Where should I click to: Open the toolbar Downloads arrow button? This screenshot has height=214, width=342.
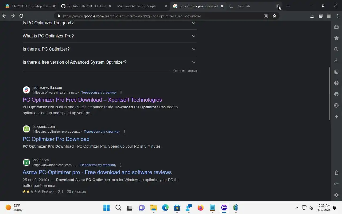(x=312, y=16)
